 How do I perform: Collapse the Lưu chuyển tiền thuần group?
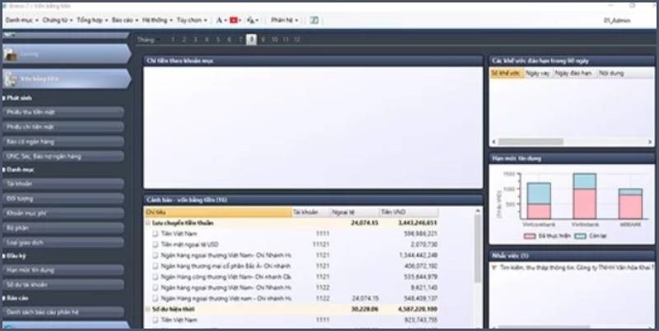(148, 223)
